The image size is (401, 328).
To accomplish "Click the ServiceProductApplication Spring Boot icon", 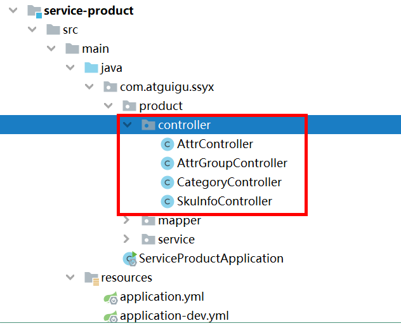I will (129, 258).
